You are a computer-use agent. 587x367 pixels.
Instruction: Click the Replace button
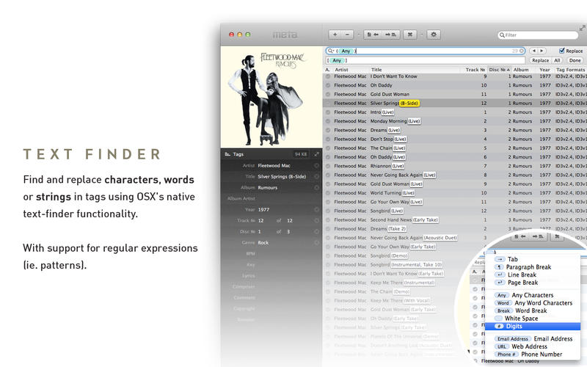tap(540, 60)
